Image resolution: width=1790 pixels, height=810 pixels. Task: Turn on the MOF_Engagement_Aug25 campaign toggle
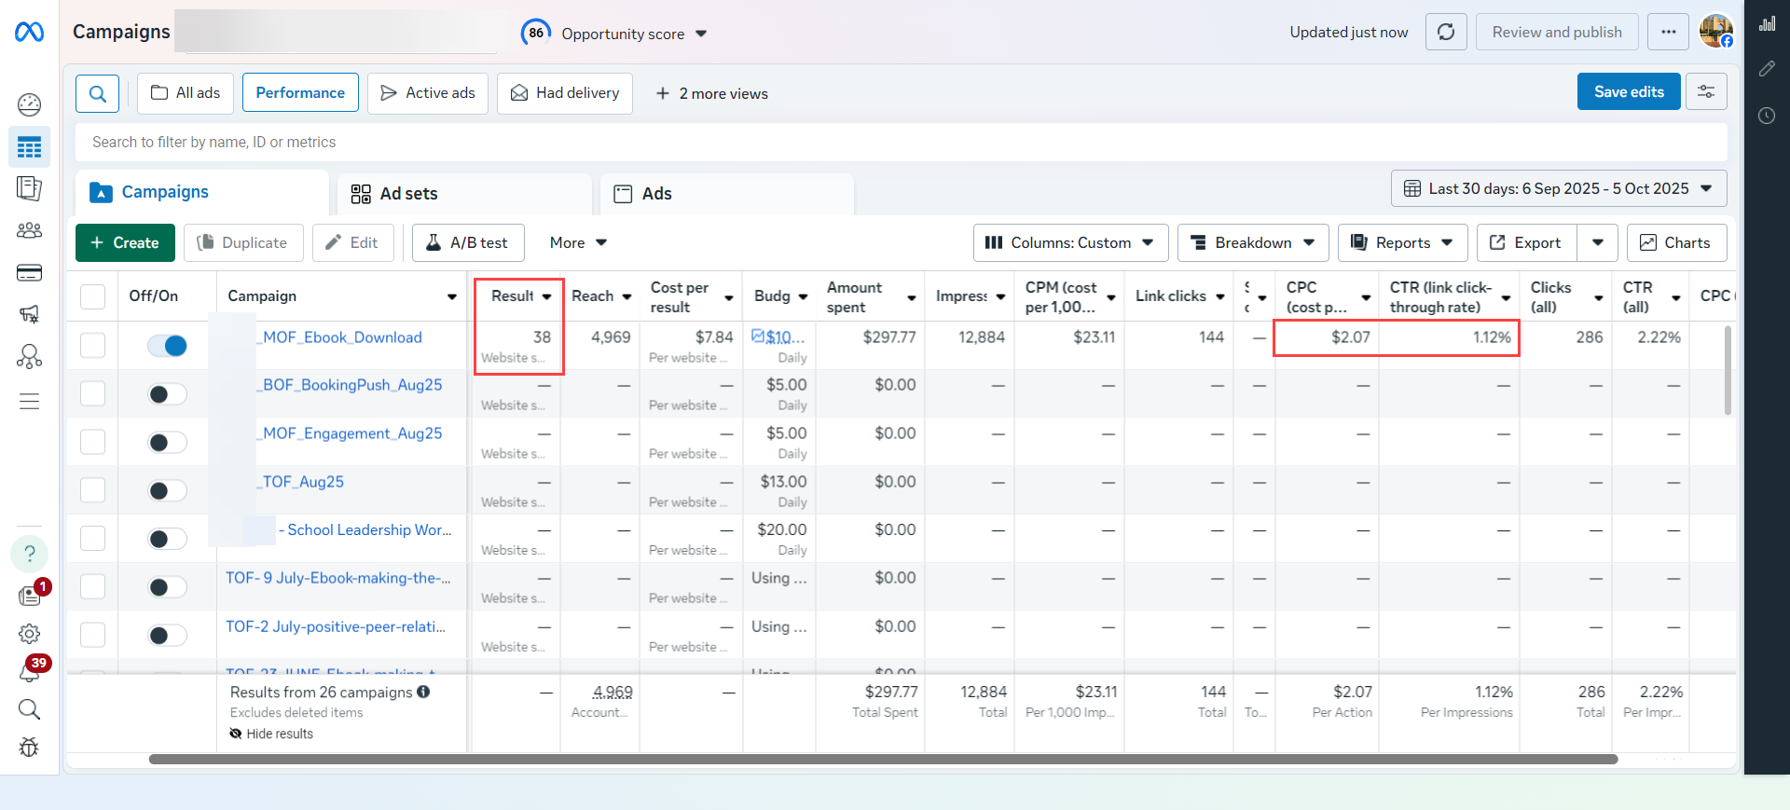point(167,442)
